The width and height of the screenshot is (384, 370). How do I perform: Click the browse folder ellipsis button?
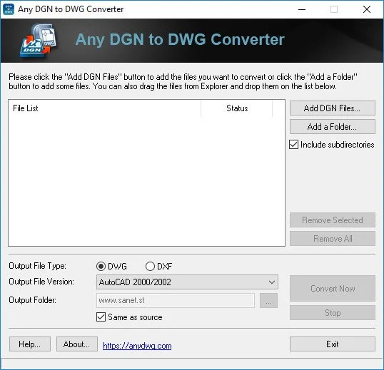[x=268, y=301]
